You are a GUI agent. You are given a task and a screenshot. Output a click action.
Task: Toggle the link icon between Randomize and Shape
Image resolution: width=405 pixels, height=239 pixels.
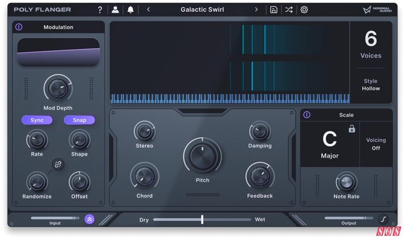(58, 164)
